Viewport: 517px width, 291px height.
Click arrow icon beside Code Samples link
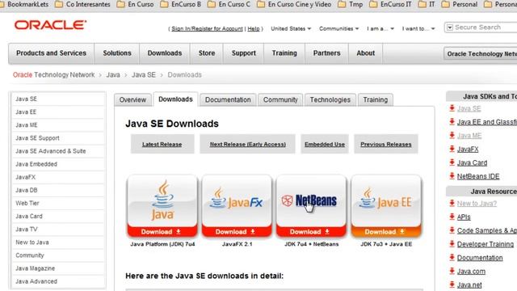point(452,230)
